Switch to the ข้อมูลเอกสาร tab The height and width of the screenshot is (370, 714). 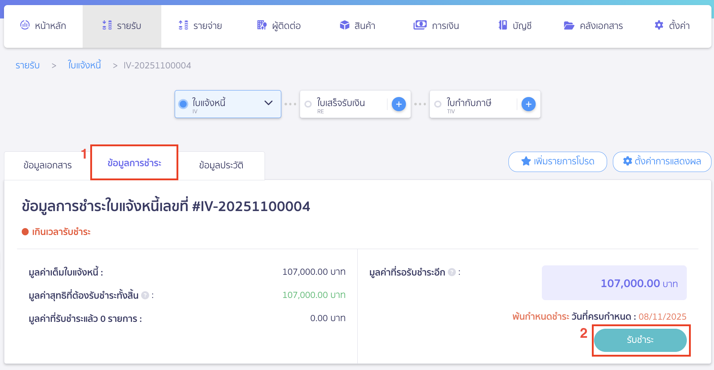point(47,165)
